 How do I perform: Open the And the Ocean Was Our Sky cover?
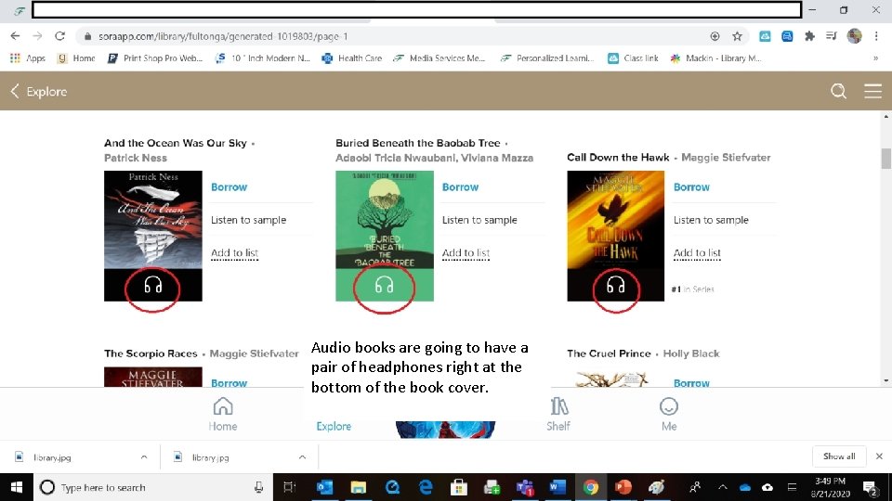tap(153, 236)
